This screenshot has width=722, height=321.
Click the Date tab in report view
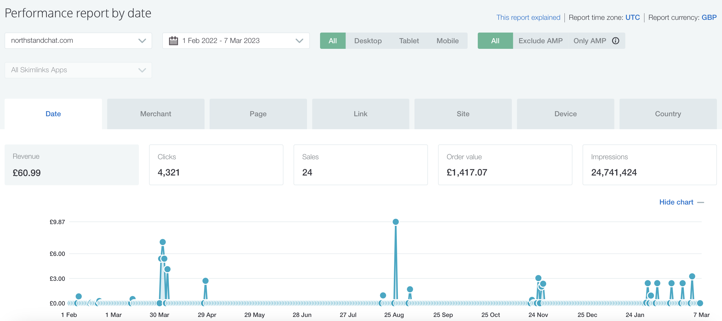pyautogui.click(x=53, y=113)
